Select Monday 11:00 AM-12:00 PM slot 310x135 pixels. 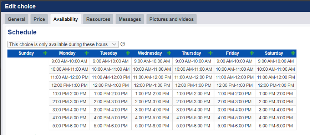(70, 77)
